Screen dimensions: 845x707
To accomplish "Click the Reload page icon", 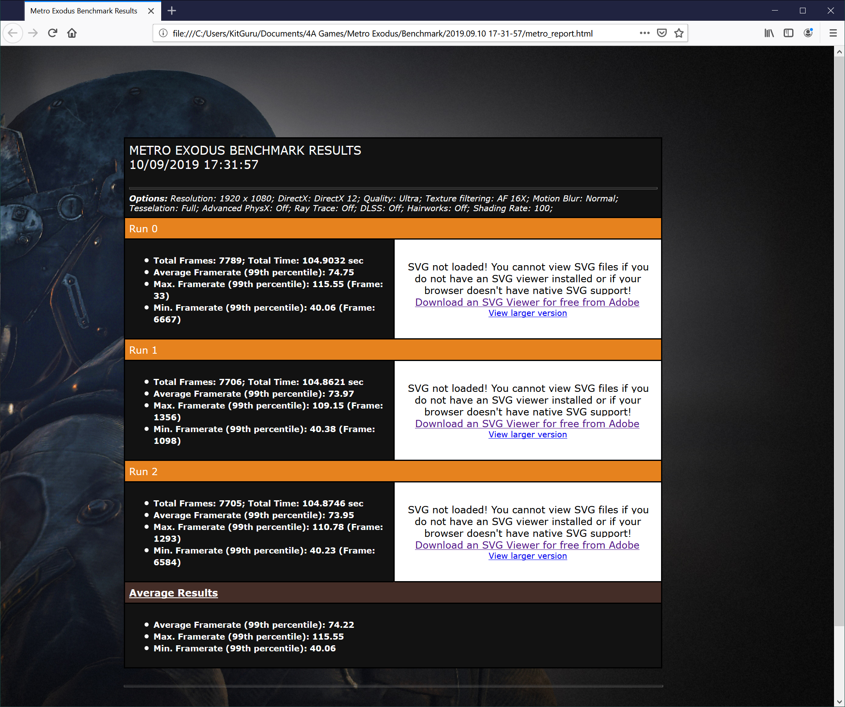I will (x=52, y=33).
